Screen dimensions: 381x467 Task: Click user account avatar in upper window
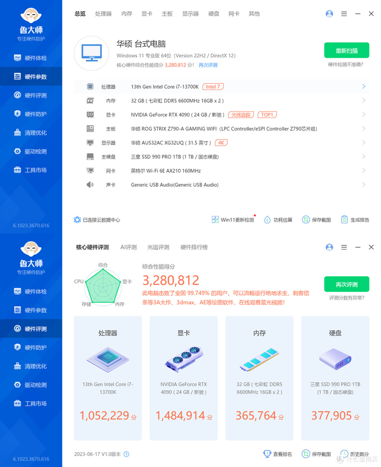tap(329, 14)
